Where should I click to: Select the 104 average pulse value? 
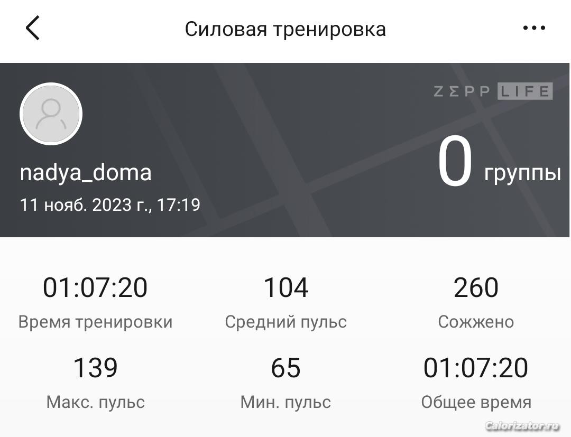point(286,287)
